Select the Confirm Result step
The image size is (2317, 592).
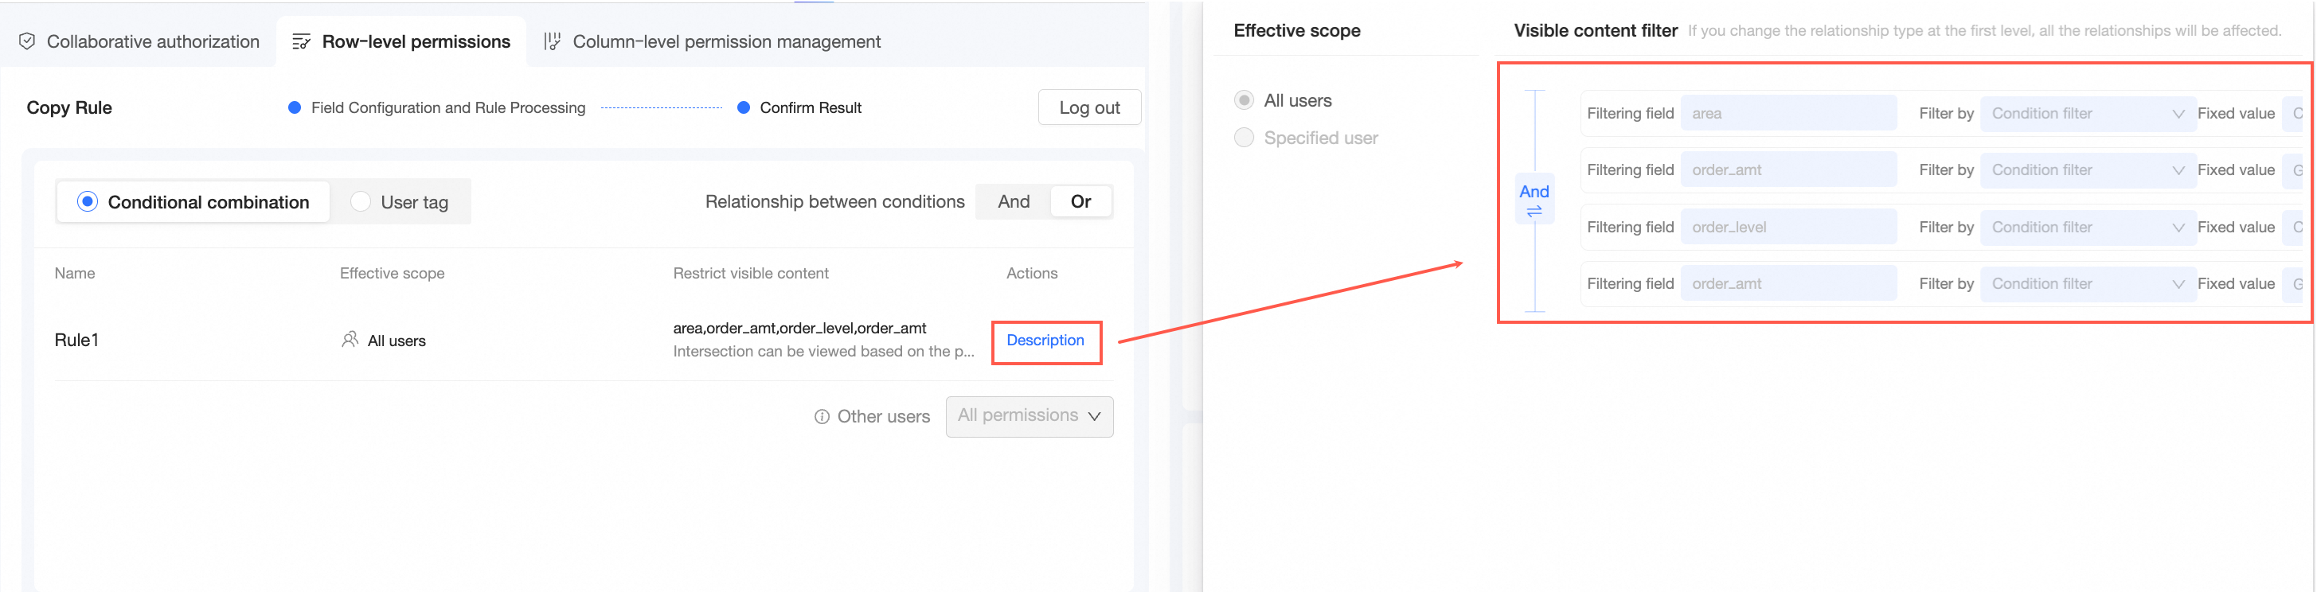click(799, 107)
